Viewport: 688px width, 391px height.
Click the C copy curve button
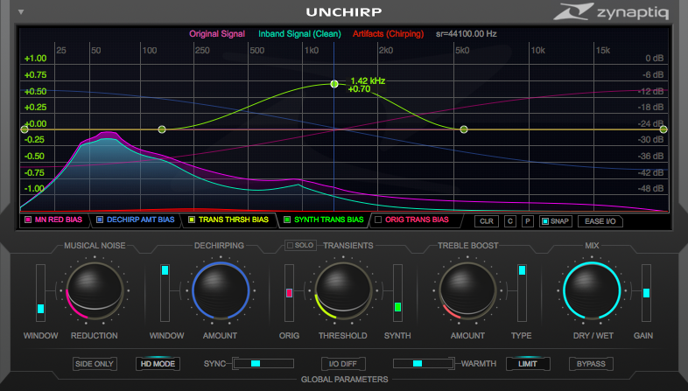pos(509,221)
